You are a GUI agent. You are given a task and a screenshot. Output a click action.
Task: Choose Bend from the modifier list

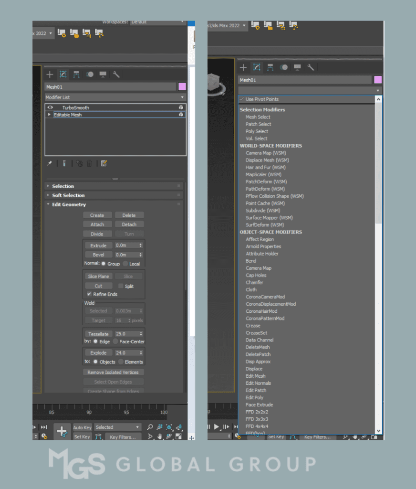click(251, 261)
